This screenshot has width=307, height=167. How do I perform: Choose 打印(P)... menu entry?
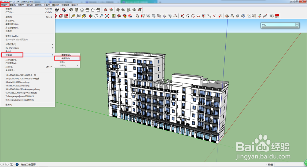[27, 67]
